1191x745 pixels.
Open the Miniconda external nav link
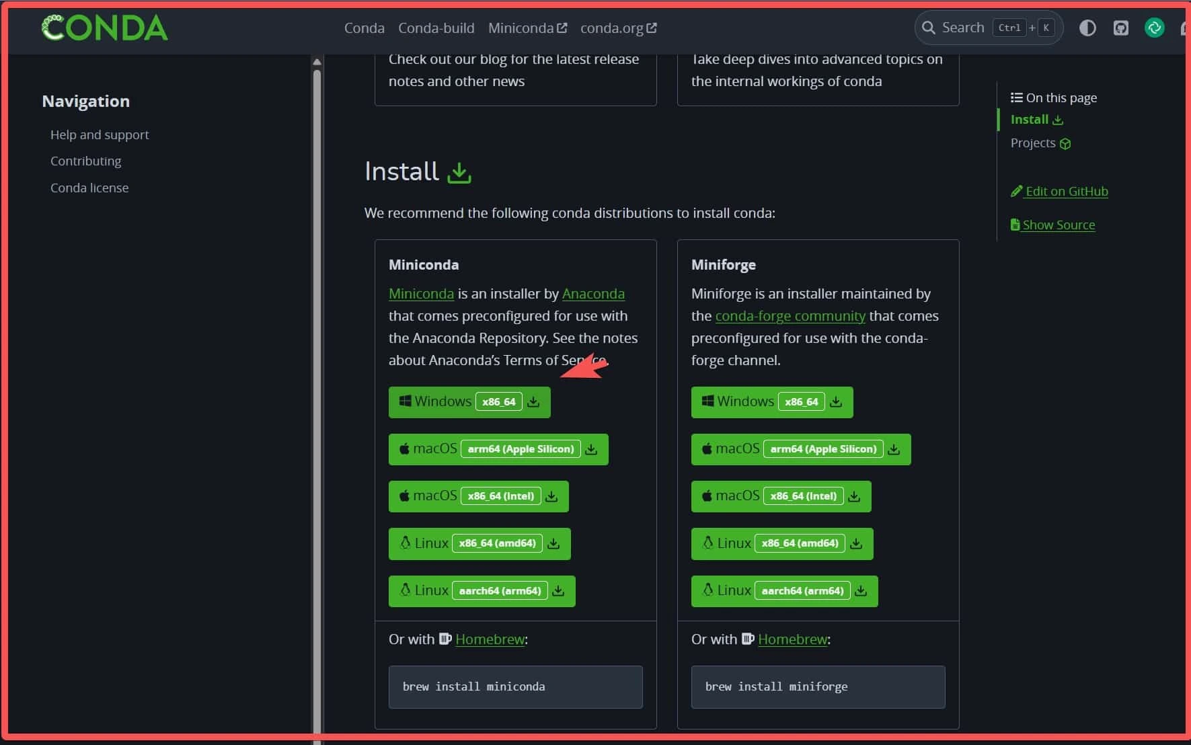[527, 28]
